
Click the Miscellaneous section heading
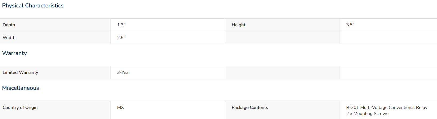point(21,88)
